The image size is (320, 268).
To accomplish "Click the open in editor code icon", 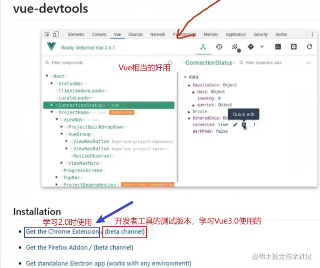I will (308, 63).
